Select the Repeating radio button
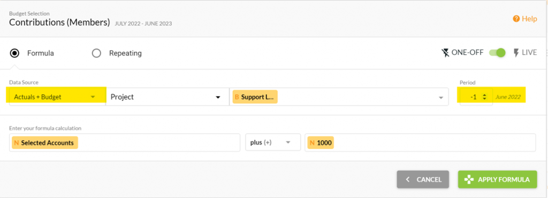This screenshot has width=548, height=198. [x=96, y=53]
